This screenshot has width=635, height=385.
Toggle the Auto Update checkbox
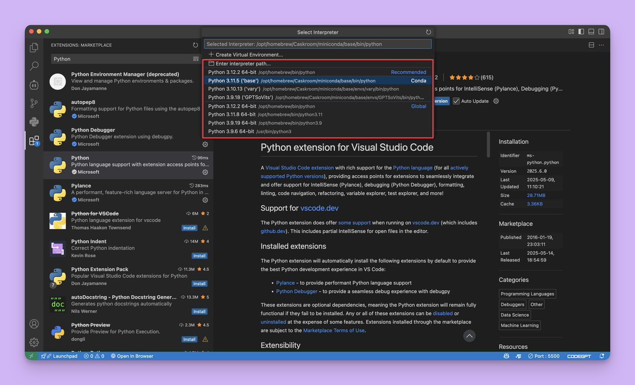[x=457, y=101]
